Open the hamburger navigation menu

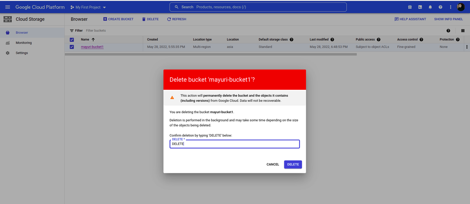point(7,7)
